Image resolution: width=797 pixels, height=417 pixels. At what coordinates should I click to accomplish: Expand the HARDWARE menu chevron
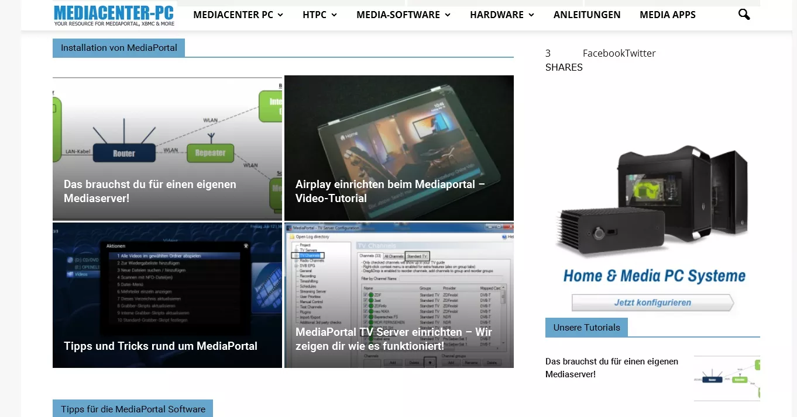[x=531, y=15]
